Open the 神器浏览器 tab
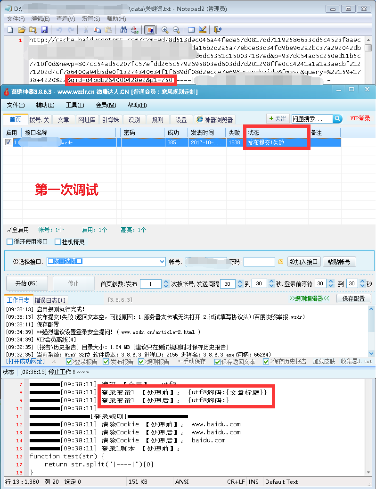 (215, 120)
